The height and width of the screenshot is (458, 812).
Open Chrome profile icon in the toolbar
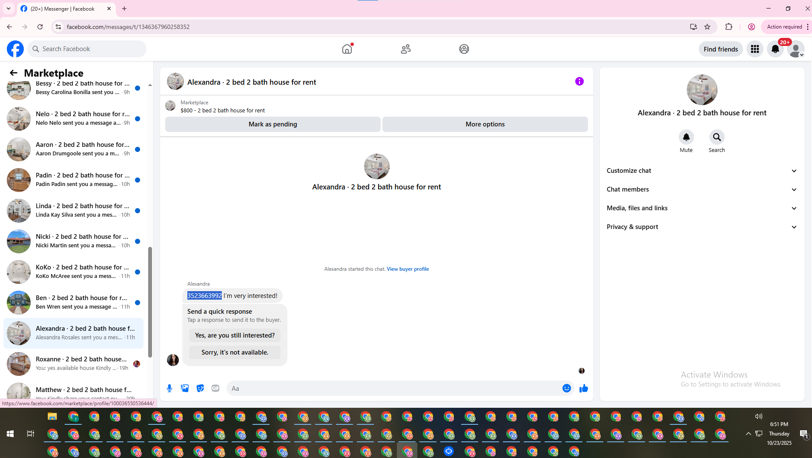click(x=752, y=27)
